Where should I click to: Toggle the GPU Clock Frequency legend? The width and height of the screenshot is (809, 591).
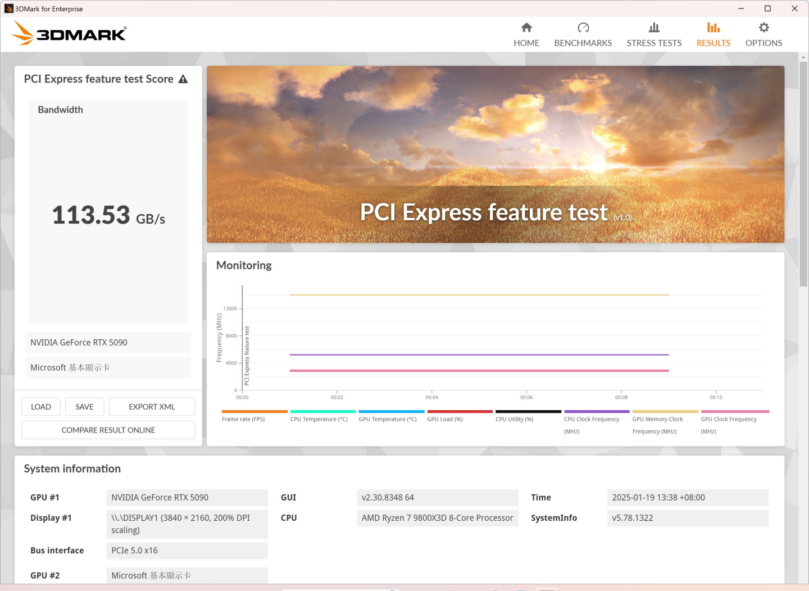click(735, 422)
